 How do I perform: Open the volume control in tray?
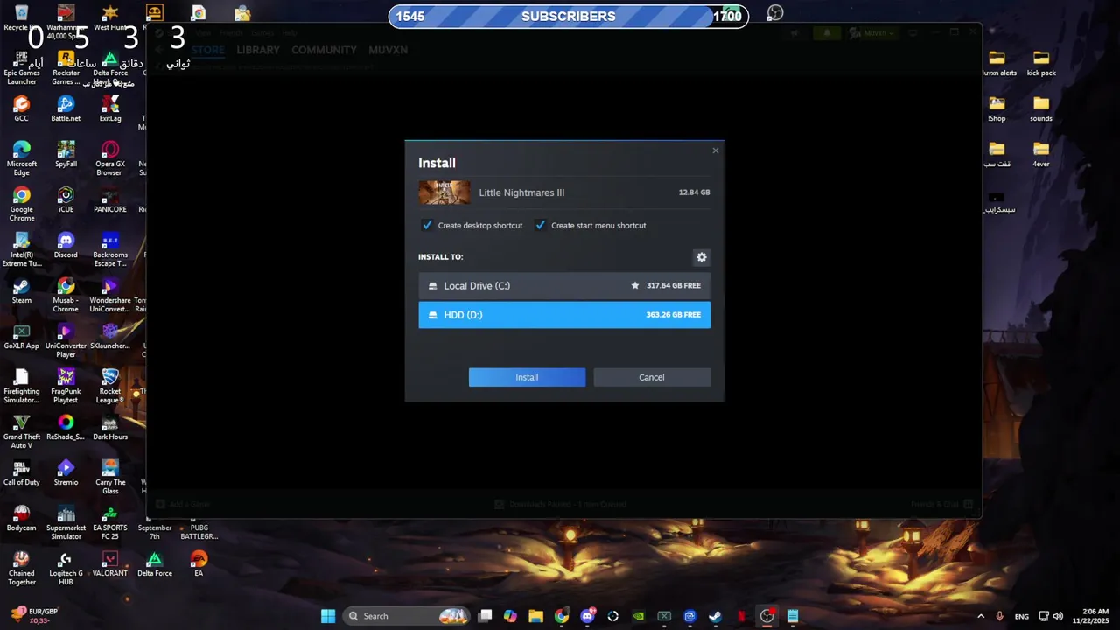[1058, 616]
